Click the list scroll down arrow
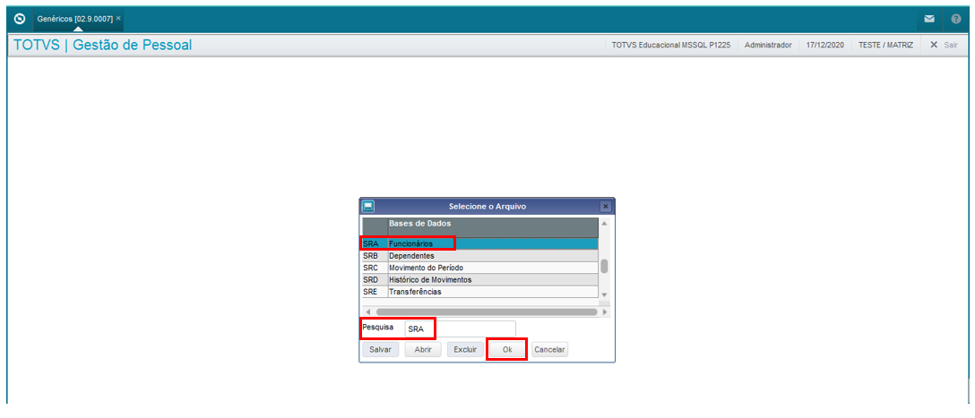 [604, 294]
